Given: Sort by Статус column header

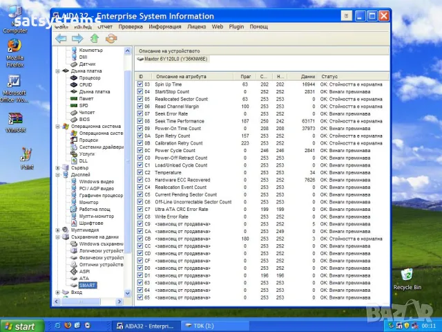Looking at the screenshot, I should 353,77.
